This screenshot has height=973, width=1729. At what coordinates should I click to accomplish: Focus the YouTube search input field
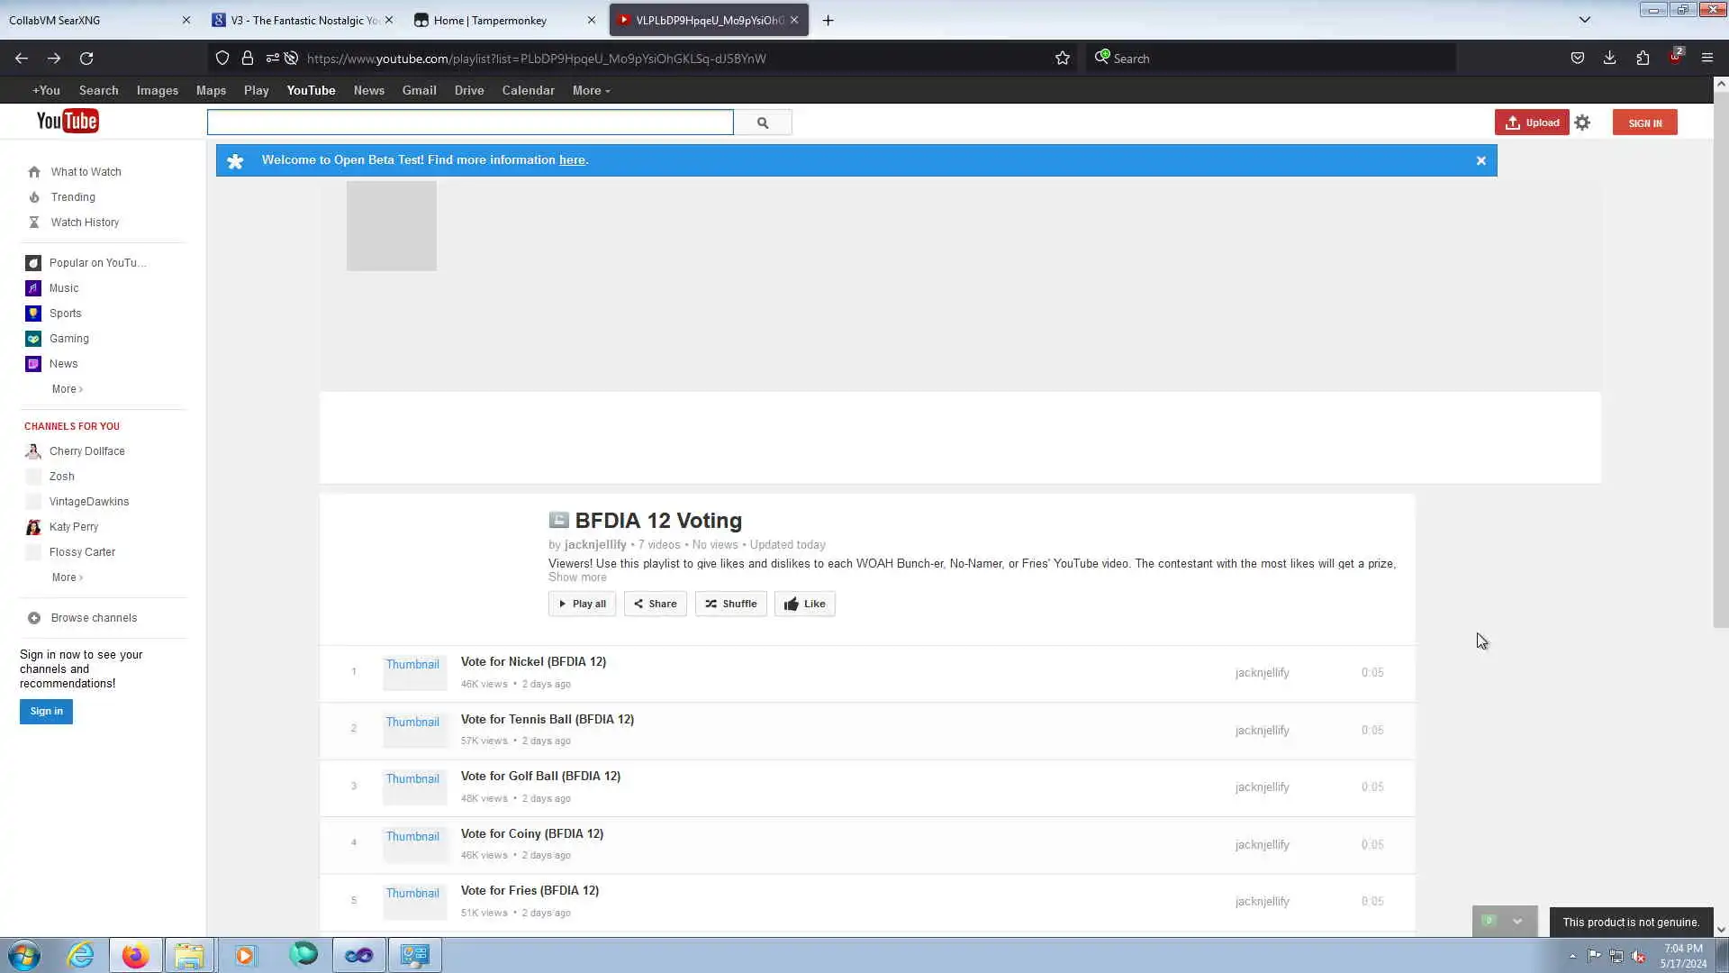click(469, 123)
